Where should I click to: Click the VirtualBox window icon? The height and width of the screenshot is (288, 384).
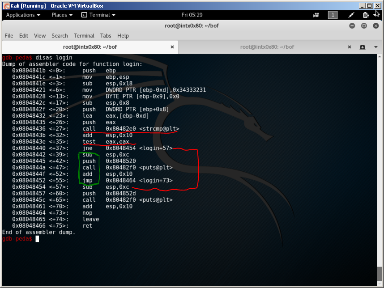click(x=6, y=6)
